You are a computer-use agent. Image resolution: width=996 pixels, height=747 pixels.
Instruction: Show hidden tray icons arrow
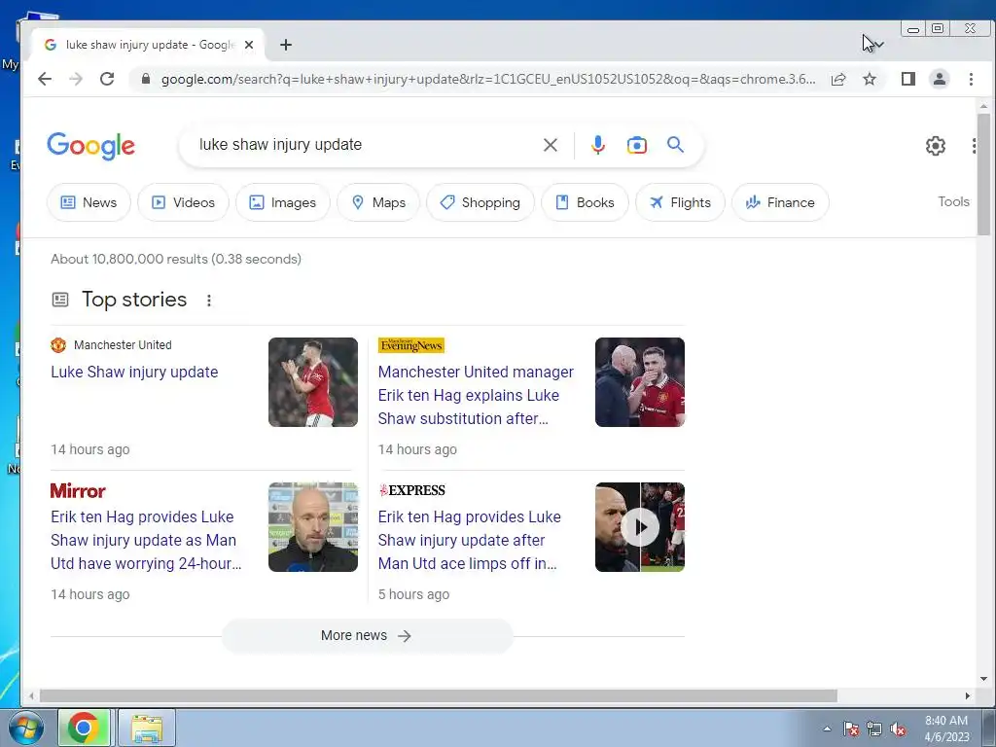point(827,729)
